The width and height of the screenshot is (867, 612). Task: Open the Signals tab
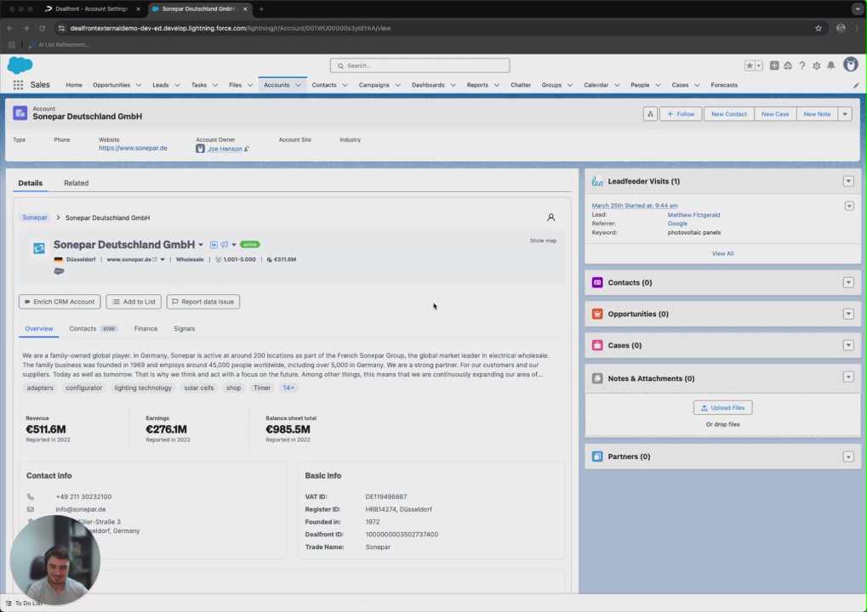184,329
